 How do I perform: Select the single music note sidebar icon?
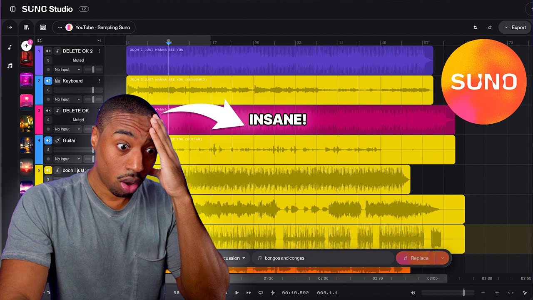(10, 47)
